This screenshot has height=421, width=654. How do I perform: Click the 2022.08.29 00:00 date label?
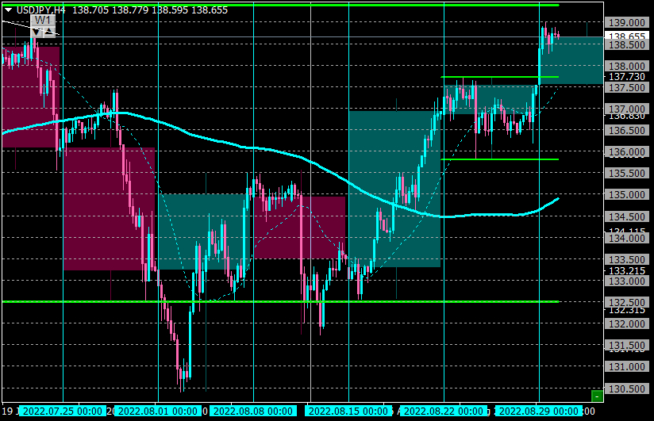539,411
